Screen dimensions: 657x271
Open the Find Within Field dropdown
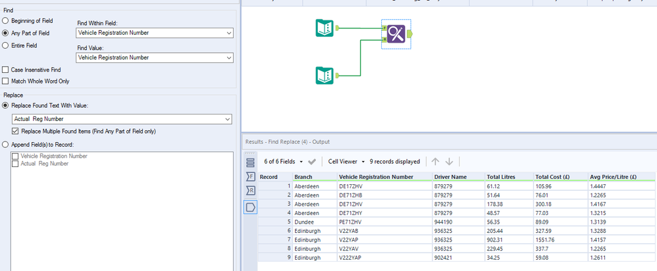(155, 33)
